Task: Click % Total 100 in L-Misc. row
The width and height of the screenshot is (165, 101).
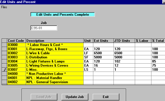Action: pos(158,70)
